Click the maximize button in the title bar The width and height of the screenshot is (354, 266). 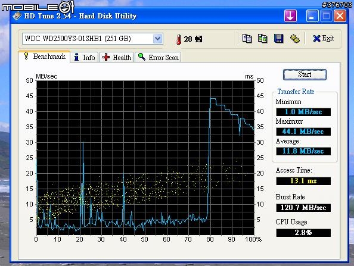coord(326,16)
